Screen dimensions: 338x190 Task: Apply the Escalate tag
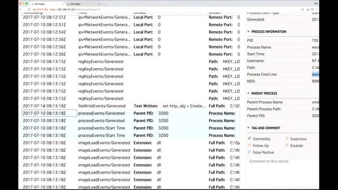(294, 146)
